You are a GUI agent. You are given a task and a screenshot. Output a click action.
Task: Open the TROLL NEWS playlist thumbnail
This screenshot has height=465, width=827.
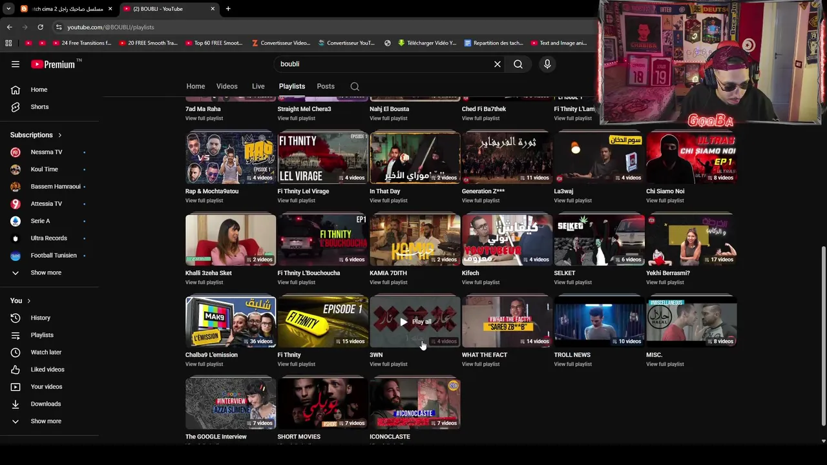pos(599,322)
